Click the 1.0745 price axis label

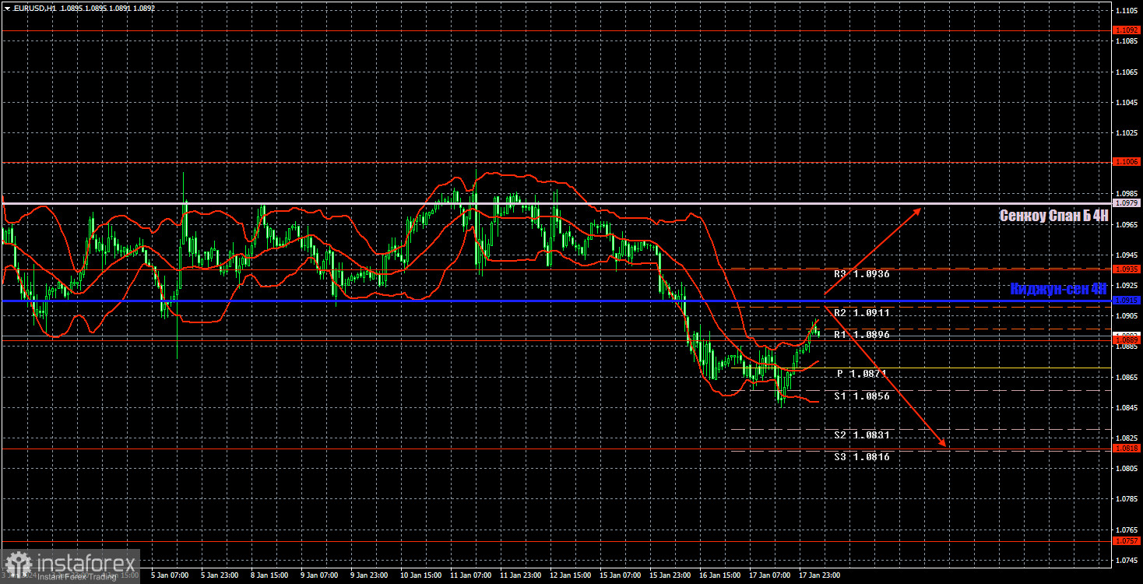click(1127, 560)
